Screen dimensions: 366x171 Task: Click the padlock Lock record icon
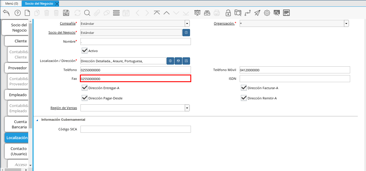228,13
